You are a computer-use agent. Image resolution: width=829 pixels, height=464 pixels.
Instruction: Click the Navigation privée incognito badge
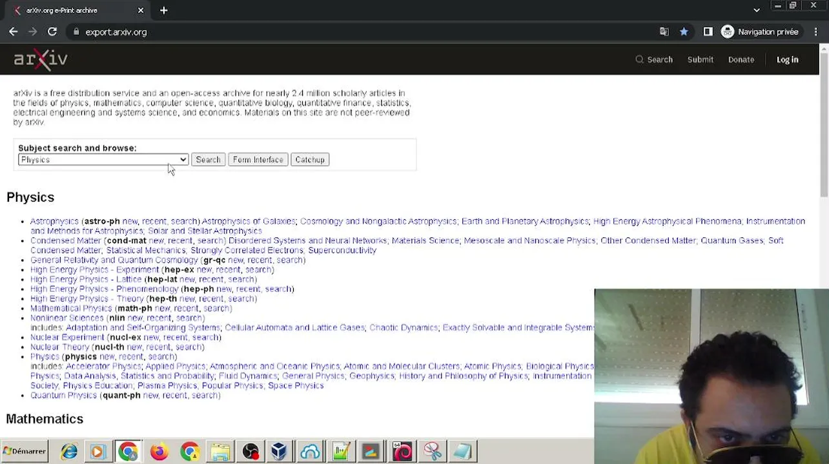tap(761, 32)
